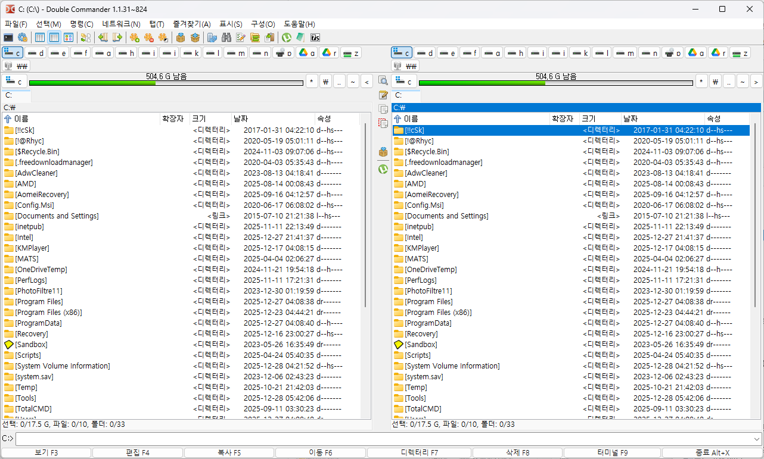
Task: Open the left panel drive selection dropdown
Action: point(14,82)
